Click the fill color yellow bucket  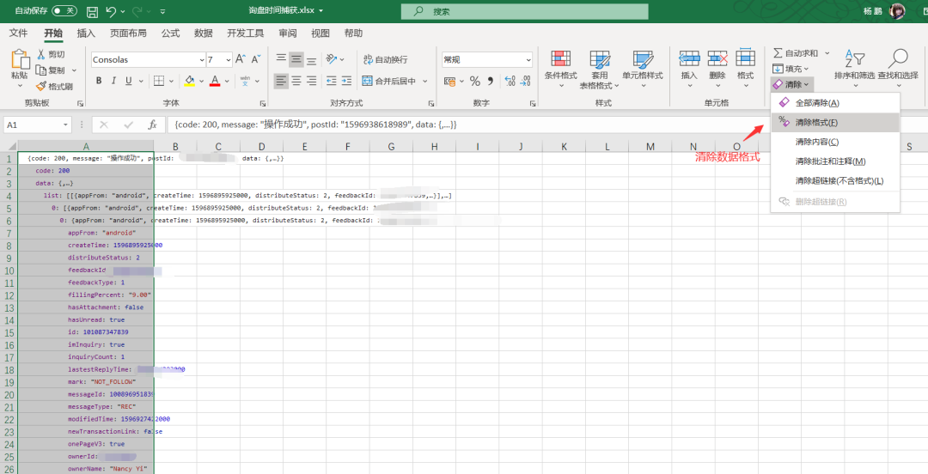tap(189, 81)
